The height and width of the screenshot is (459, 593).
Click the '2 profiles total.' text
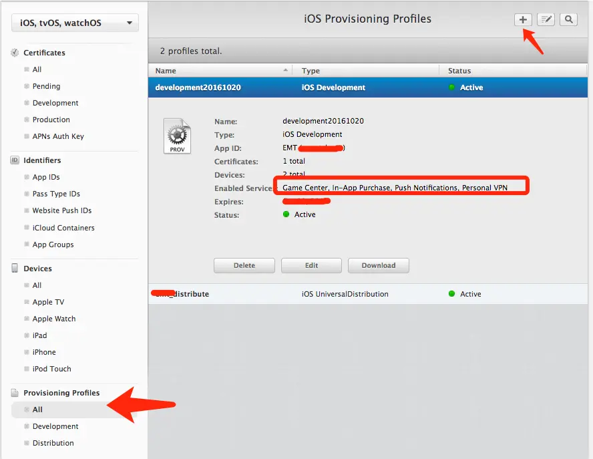point(191,51)
